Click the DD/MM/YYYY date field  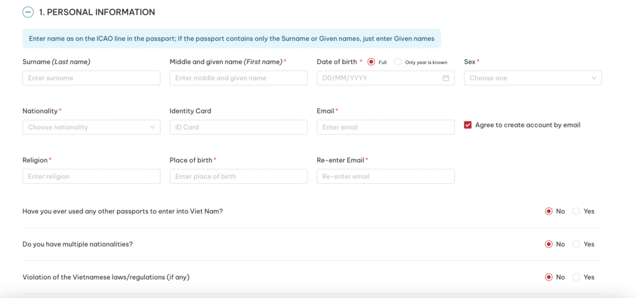click(x=378, y=78)
